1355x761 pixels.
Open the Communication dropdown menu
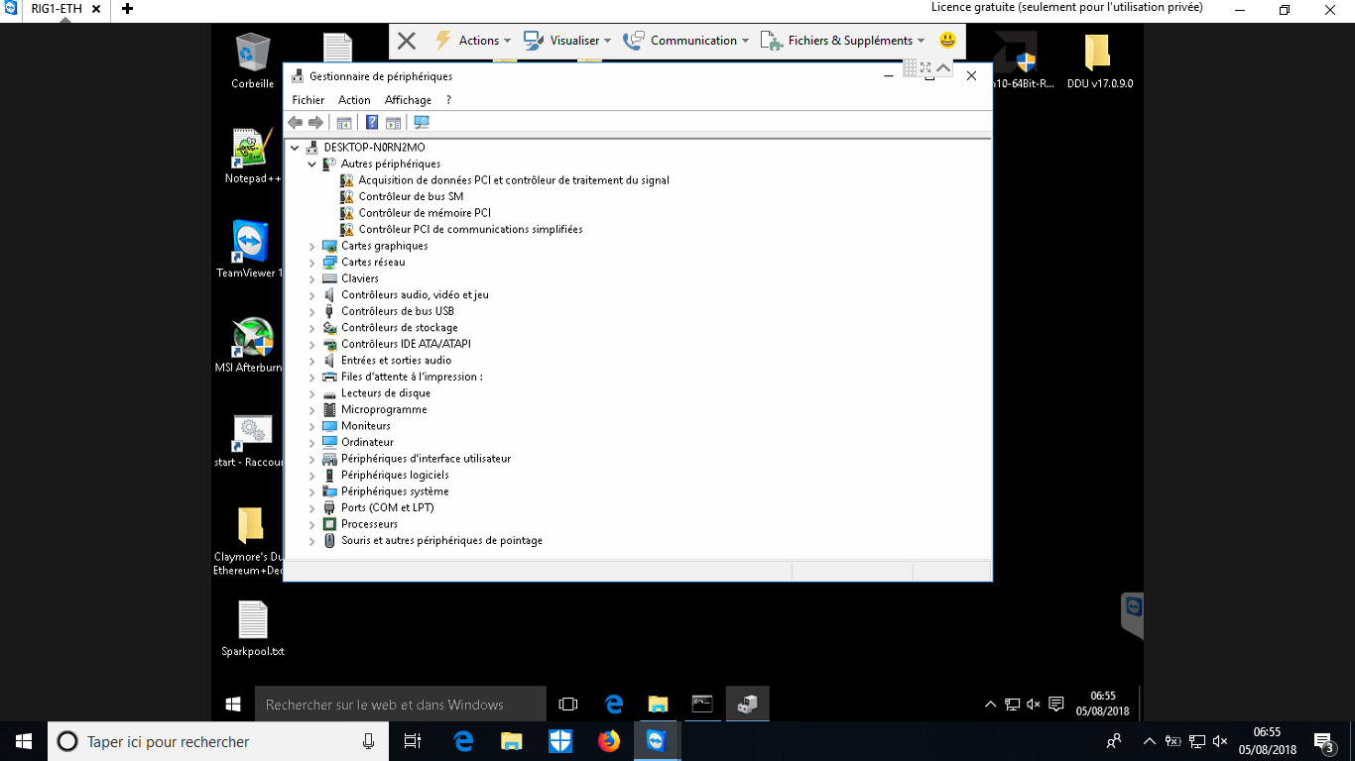pyautogui.click(x=686, y=41)
